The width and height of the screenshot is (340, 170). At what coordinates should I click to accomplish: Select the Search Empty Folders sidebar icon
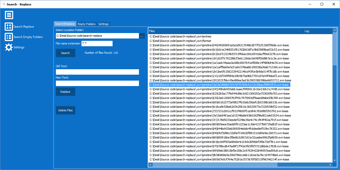point(9,37)
